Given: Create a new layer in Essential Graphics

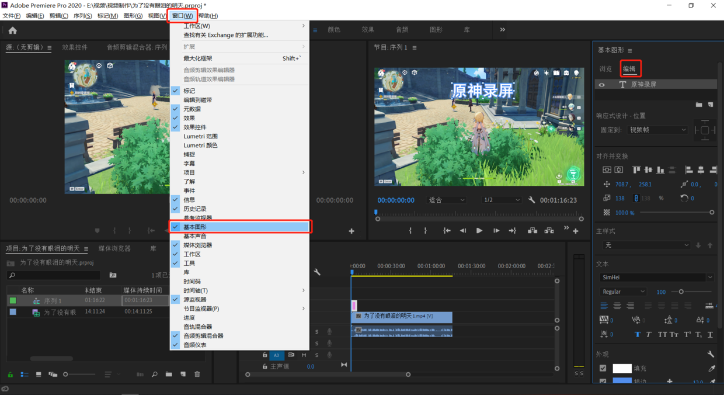Looking at the screenshot, I should 711,105.
